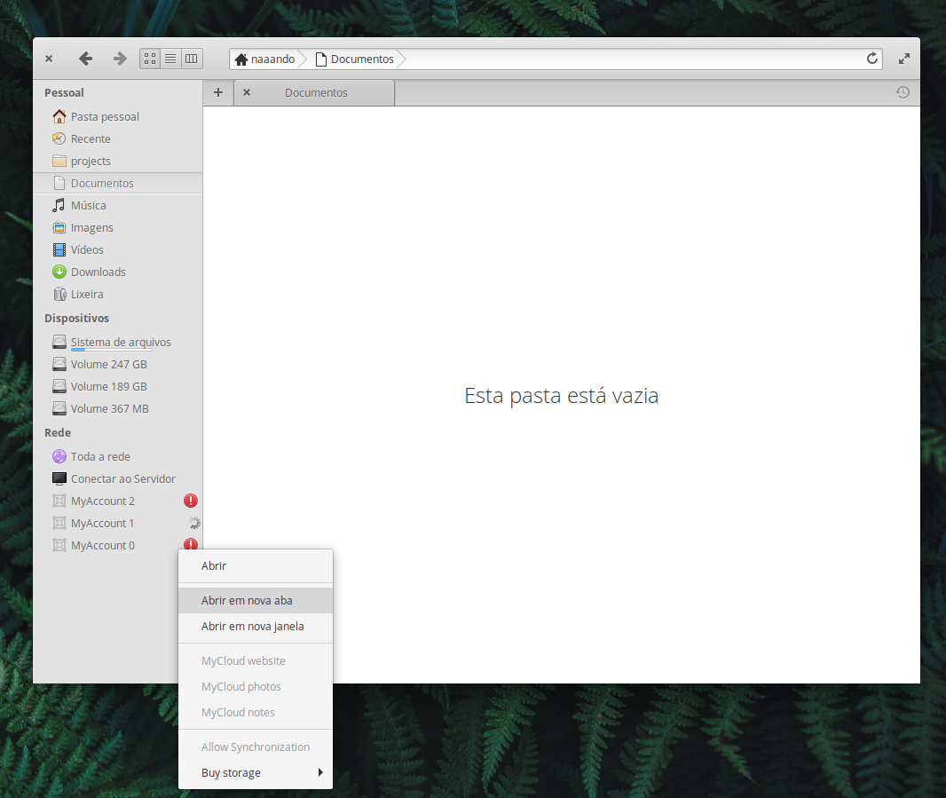Click the monitor icon of Conectar ao Servidor
946x798 pixels.
click(x=59, y=478)
